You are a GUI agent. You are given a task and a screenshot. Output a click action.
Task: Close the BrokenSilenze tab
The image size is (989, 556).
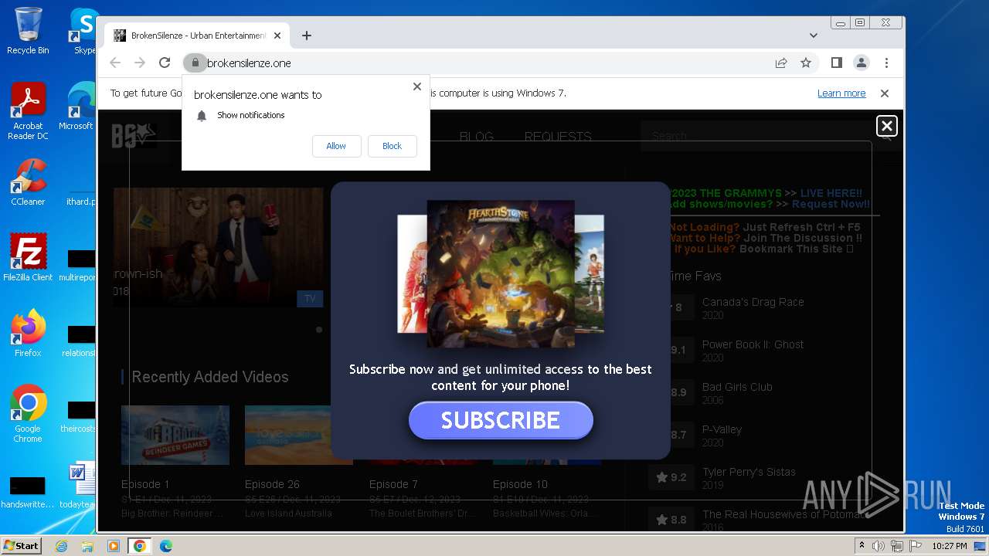[277, 36]
